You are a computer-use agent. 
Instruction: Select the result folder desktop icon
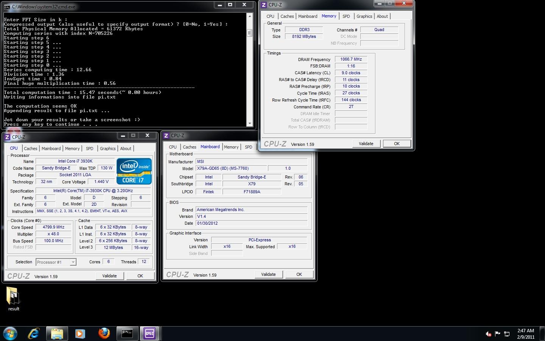coord(14,299)
